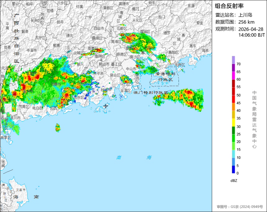Select the 15 dBZ light green legend swatch
The height and width of the screenshot is (212, 267).
(x=233, y=146)
